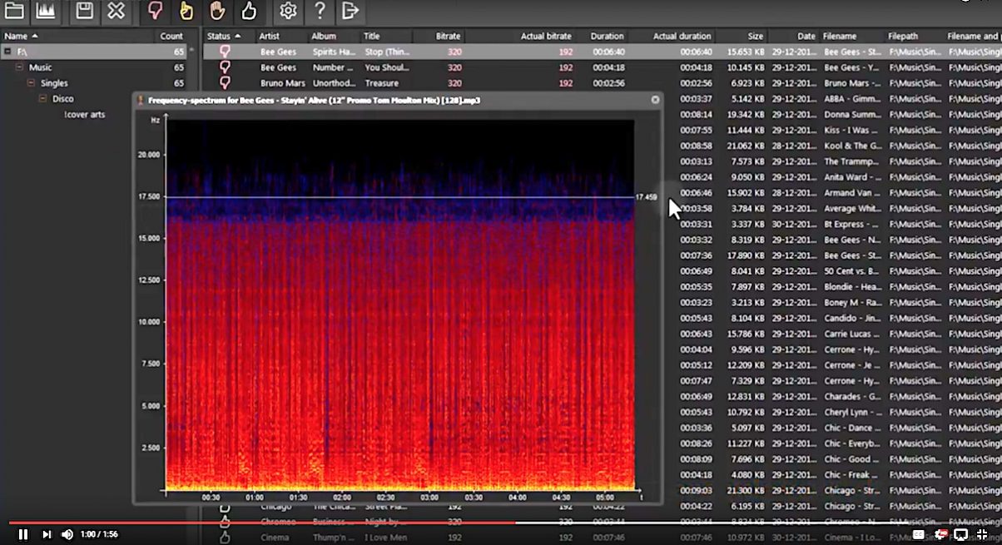
Task: Select the raised hand status icon
Action: (217, 11)
